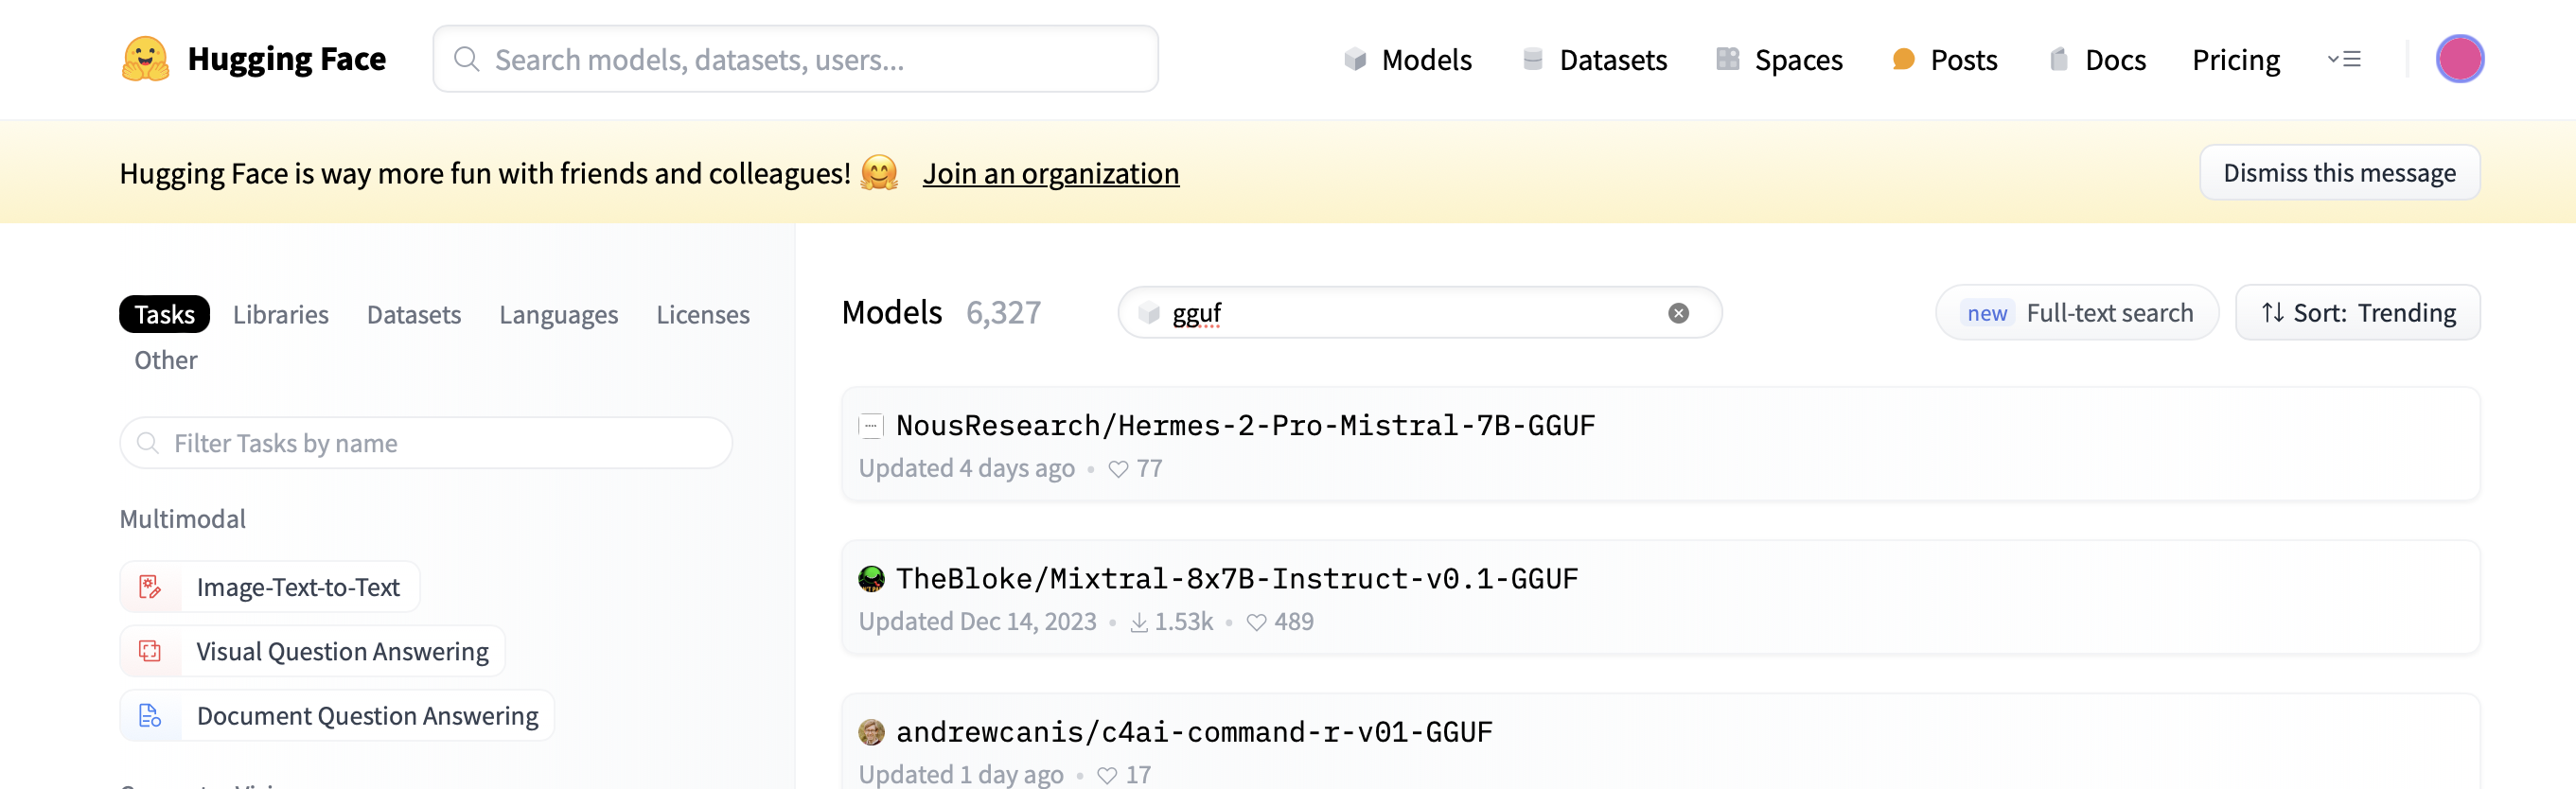Switch to the Libraries filter tab

[x=281, y=314]
